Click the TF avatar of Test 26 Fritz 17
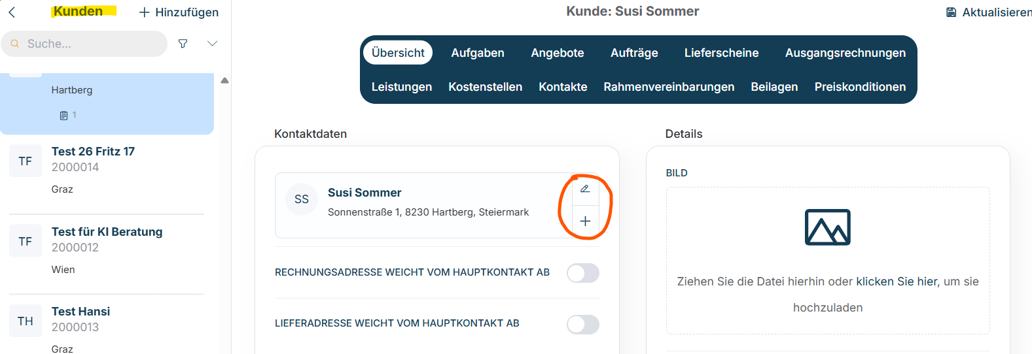Image resolution: width=1032 pixels, height=354 pixels. click(26, 161)
